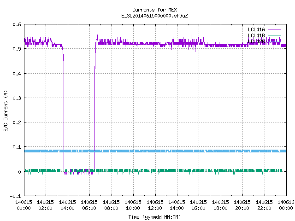
Task: Click the 140615 06:00 time tick label
Action: tap(89, 205)
